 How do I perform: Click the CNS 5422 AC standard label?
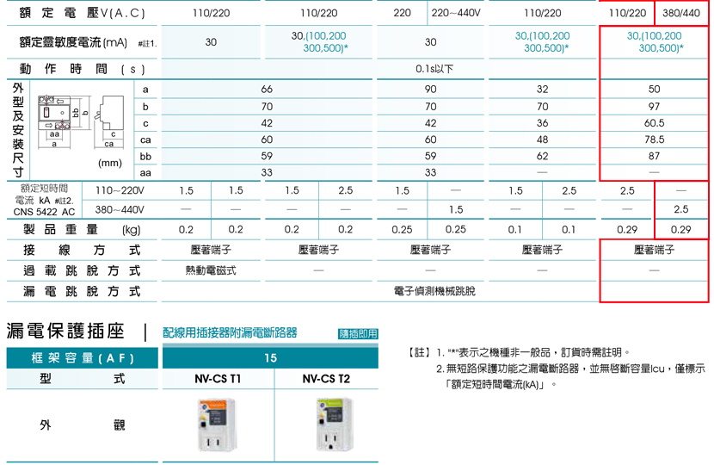tap(44, 212)
